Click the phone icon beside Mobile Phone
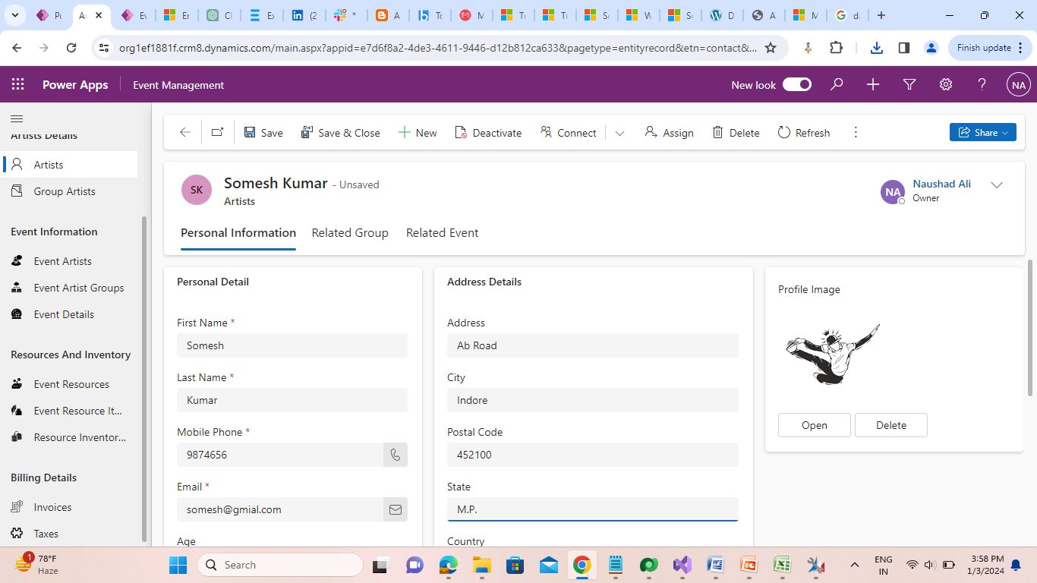Screen dimensions: 1037x583 395,455
